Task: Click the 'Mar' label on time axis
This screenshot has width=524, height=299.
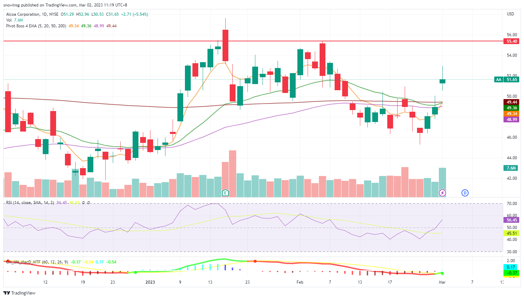Action: tap(442, 282)
